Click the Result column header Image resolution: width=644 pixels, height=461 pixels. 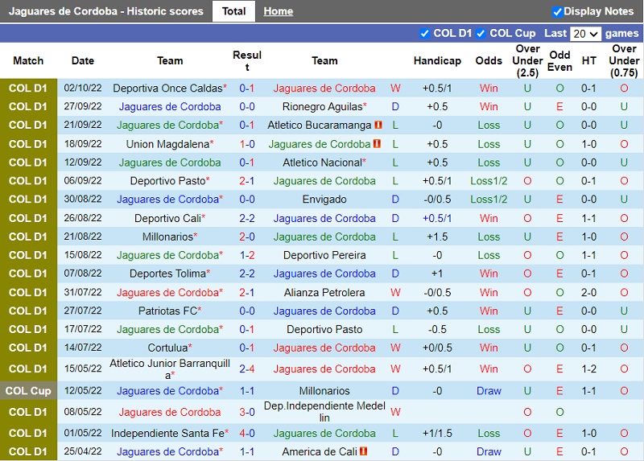point(247,61)
